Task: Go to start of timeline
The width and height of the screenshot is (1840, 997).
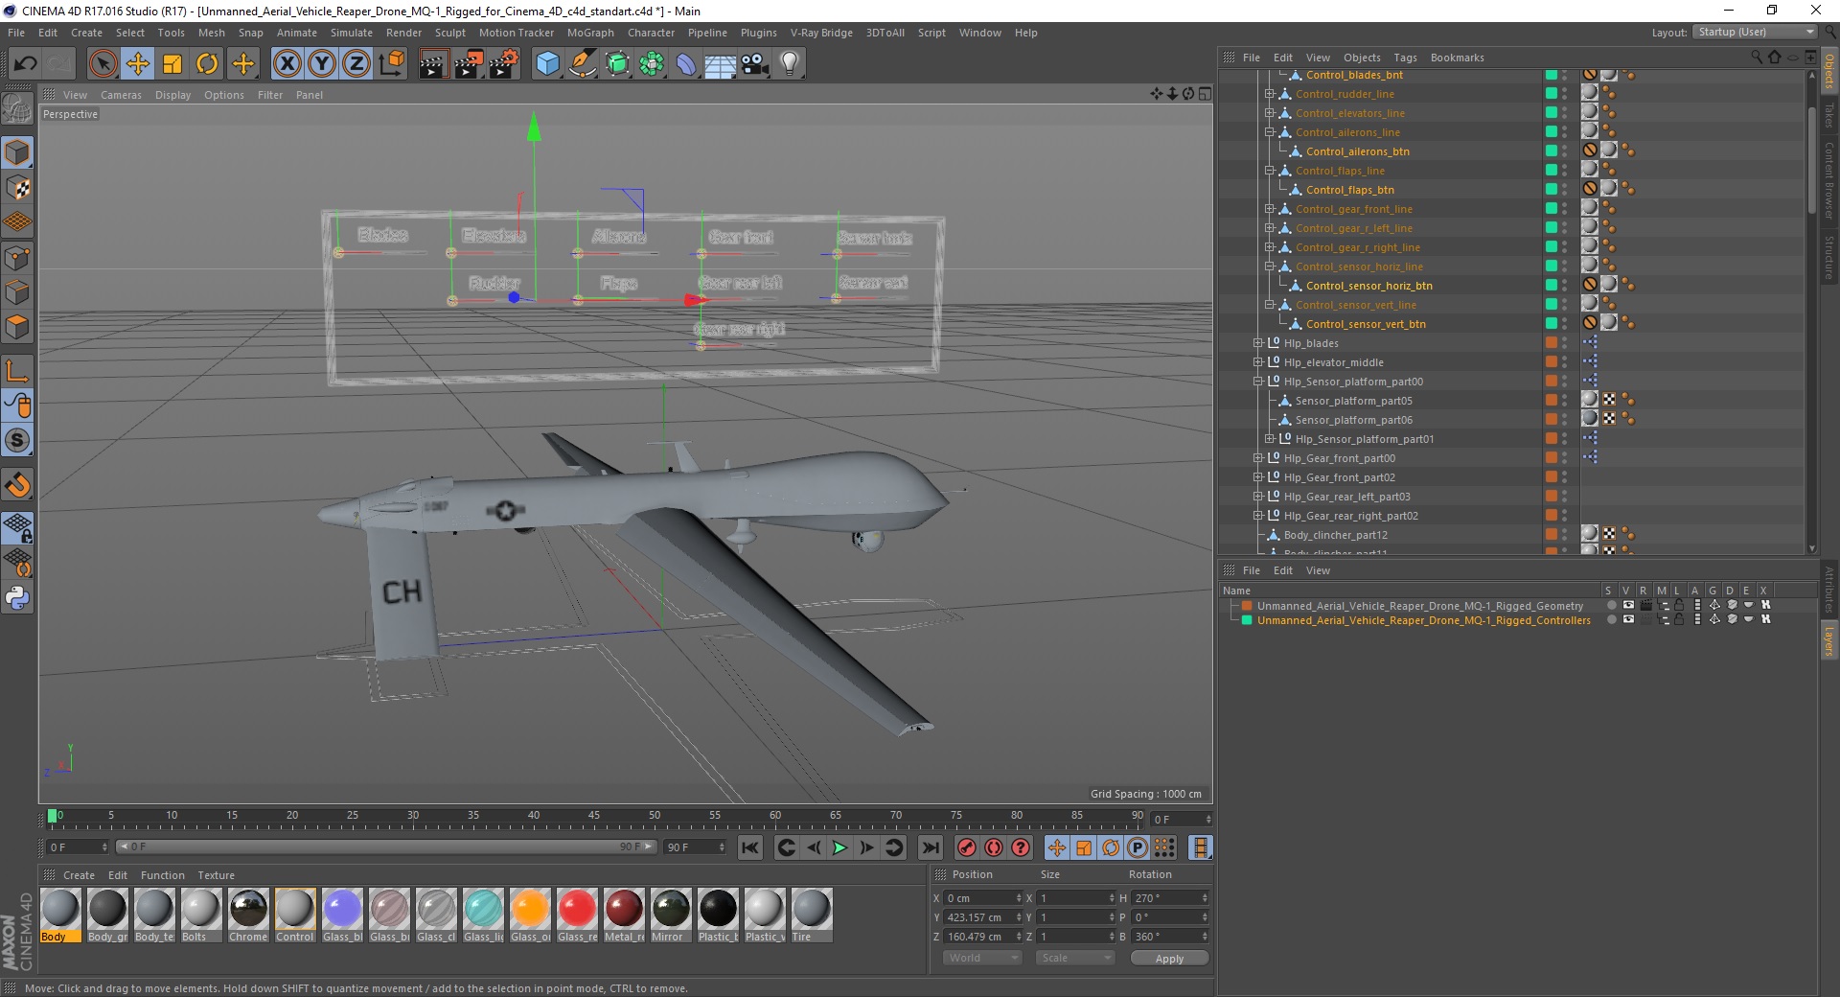Action: [x=750, y=847]
